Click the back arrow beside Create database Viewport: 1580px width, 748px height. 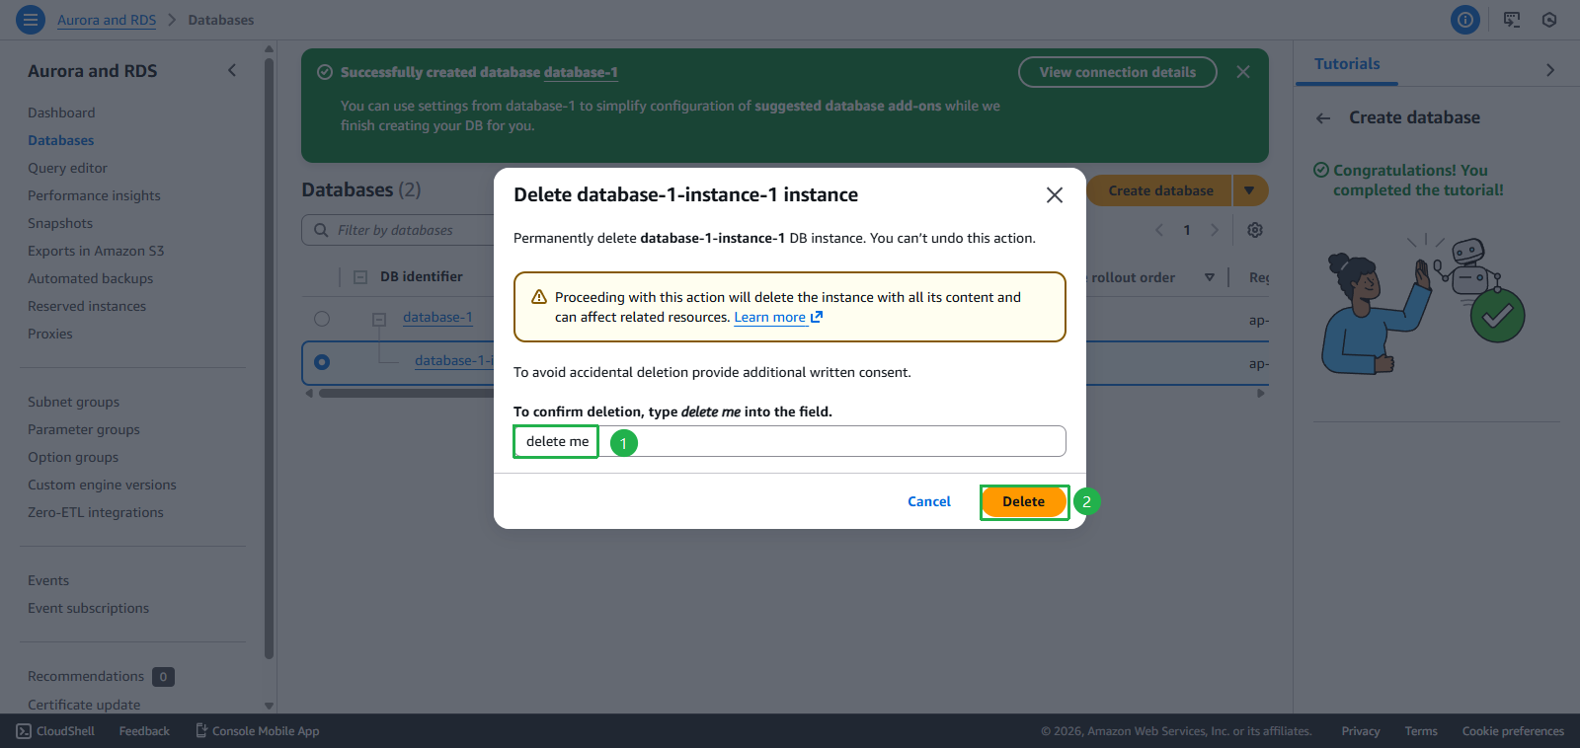pos(1323,118)
